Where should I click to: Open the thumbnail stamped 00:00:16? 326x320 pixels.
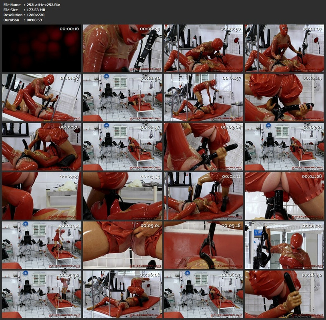pos(42,48)
